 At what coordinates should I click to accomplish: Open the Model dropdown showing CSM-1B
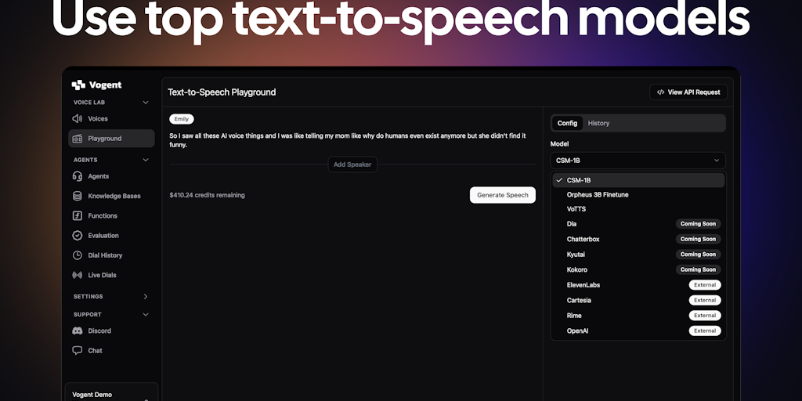[x=638, y=161]
